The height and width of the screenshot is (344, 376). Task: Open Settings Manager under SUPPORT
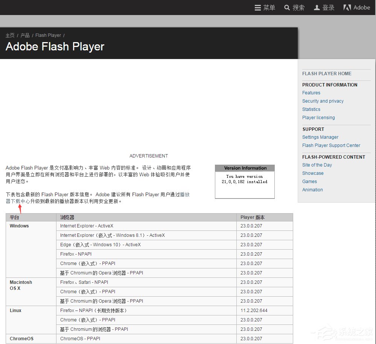pos(320,137)
